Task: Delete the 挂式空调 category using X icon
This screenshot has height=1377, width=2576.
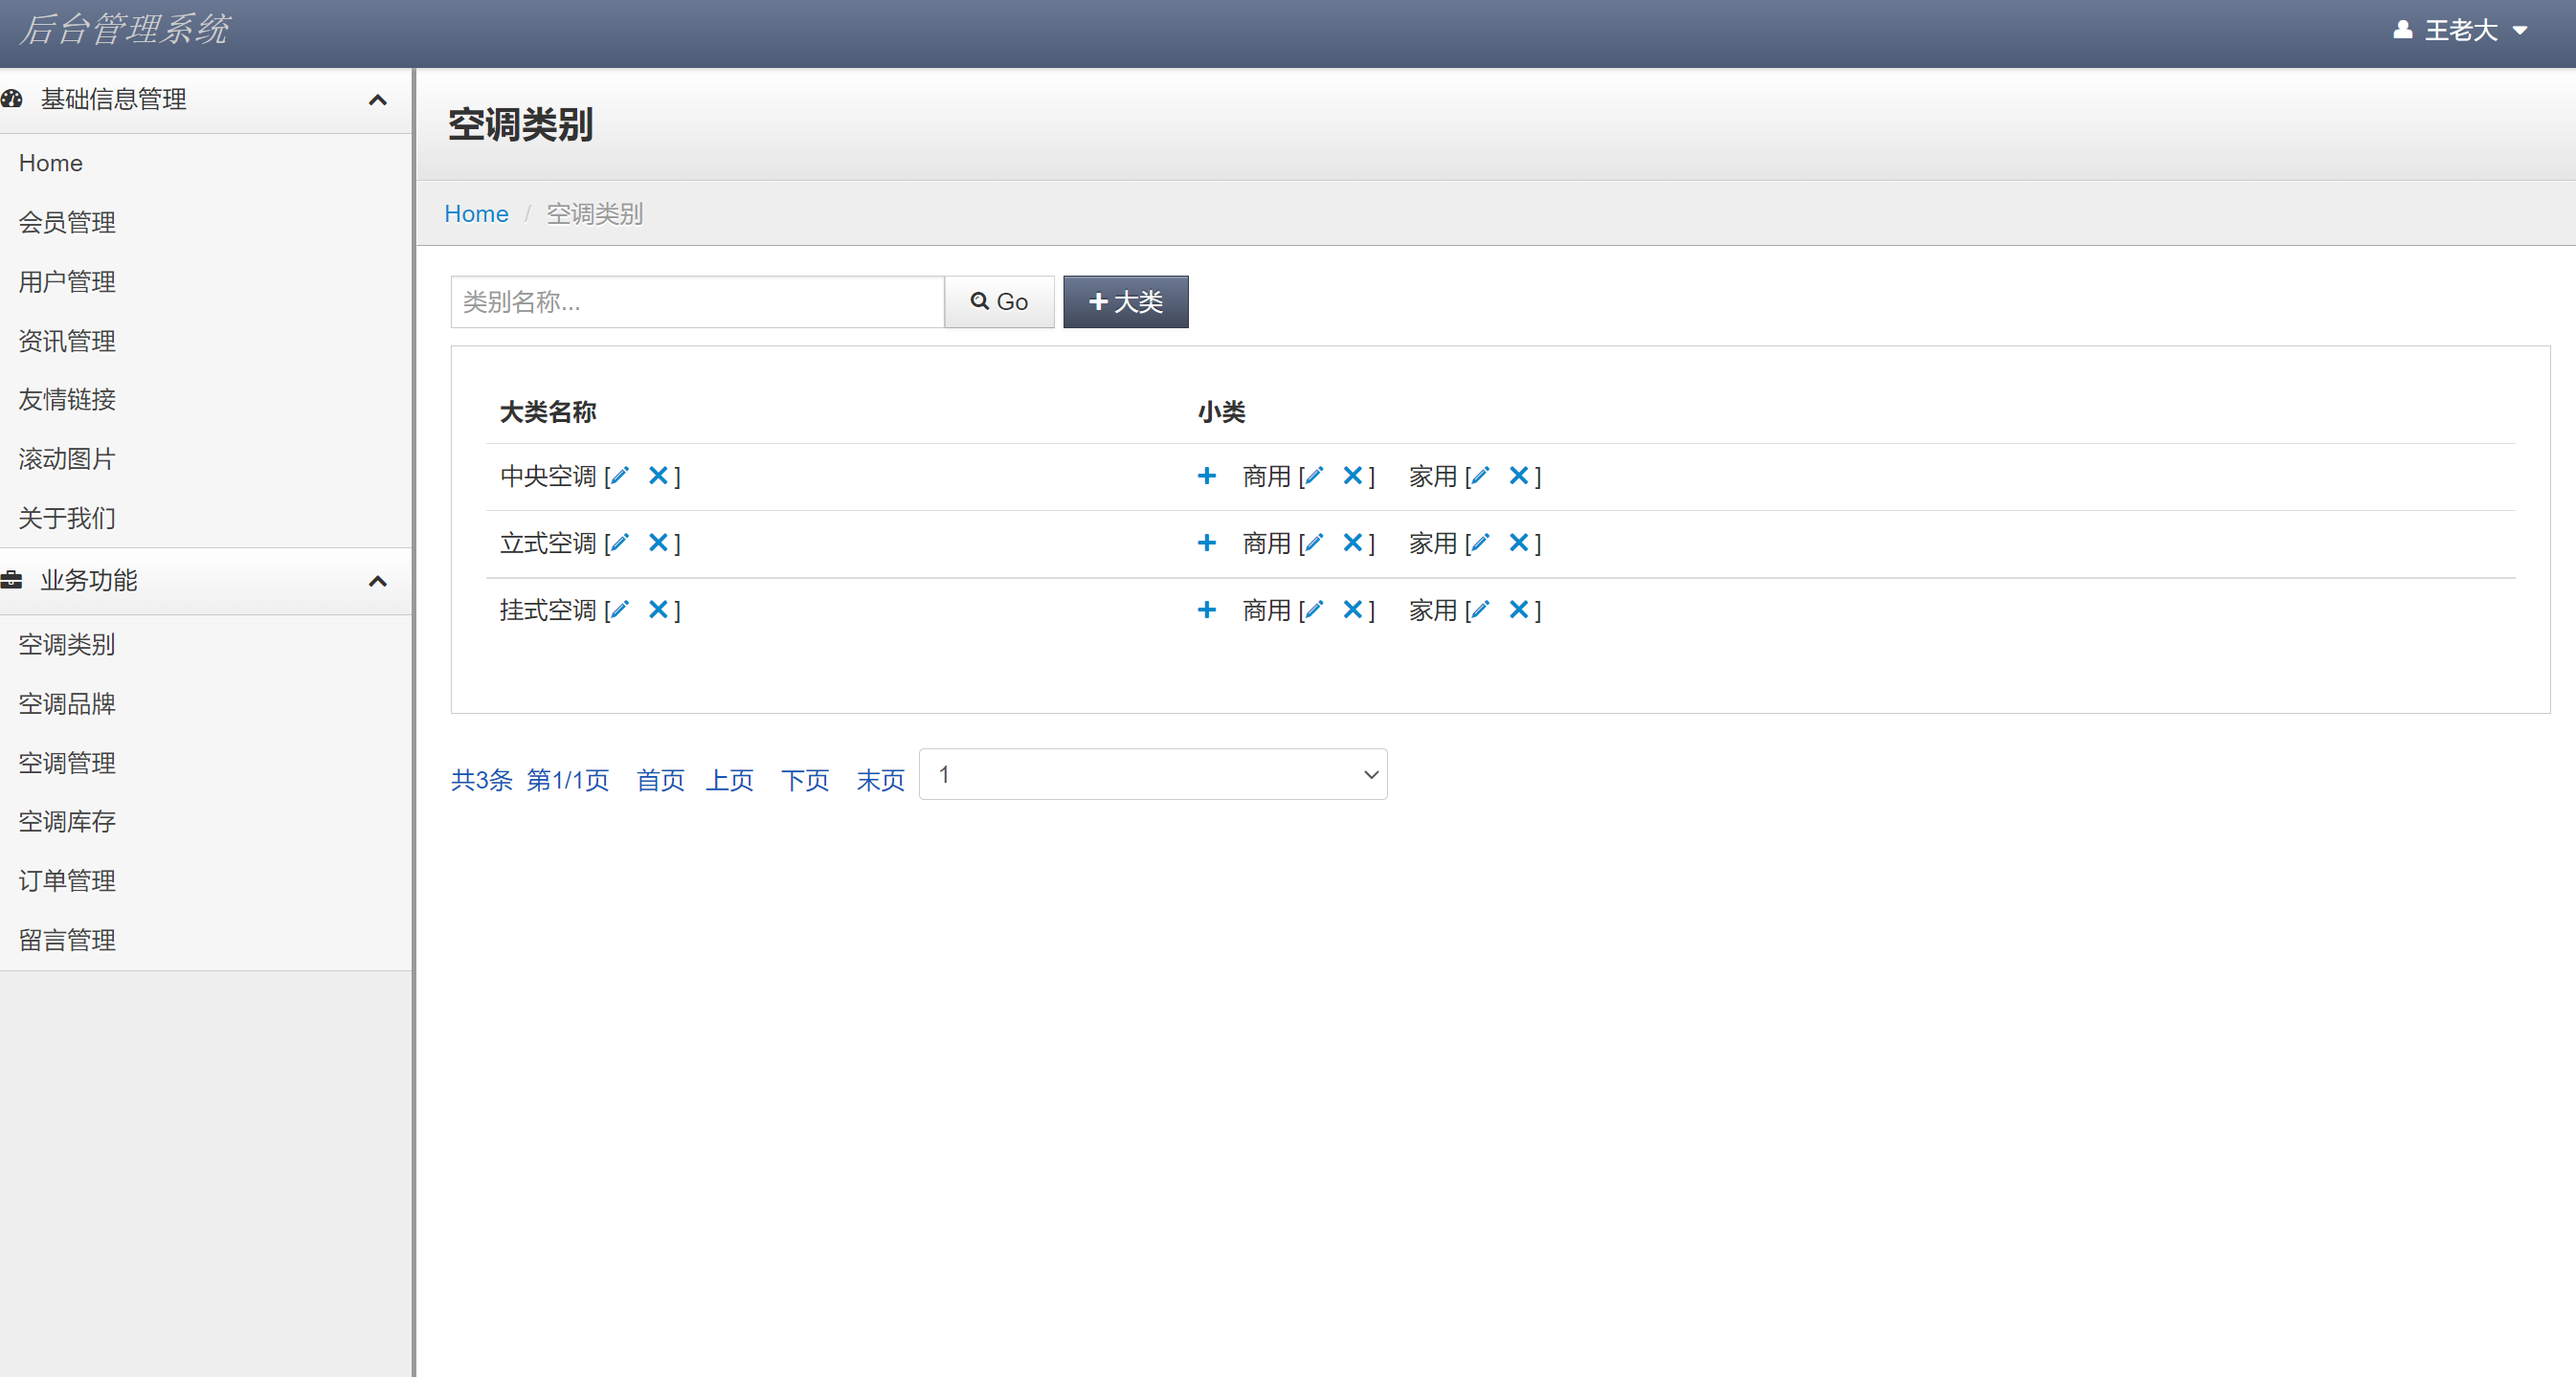Action: [x=657, y=610]
